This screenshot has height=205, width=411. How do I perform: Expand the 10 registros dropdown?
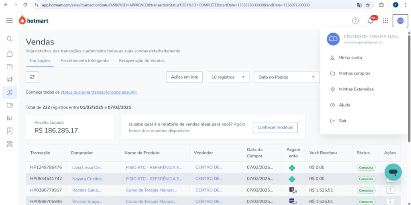[x=228, y=77]
